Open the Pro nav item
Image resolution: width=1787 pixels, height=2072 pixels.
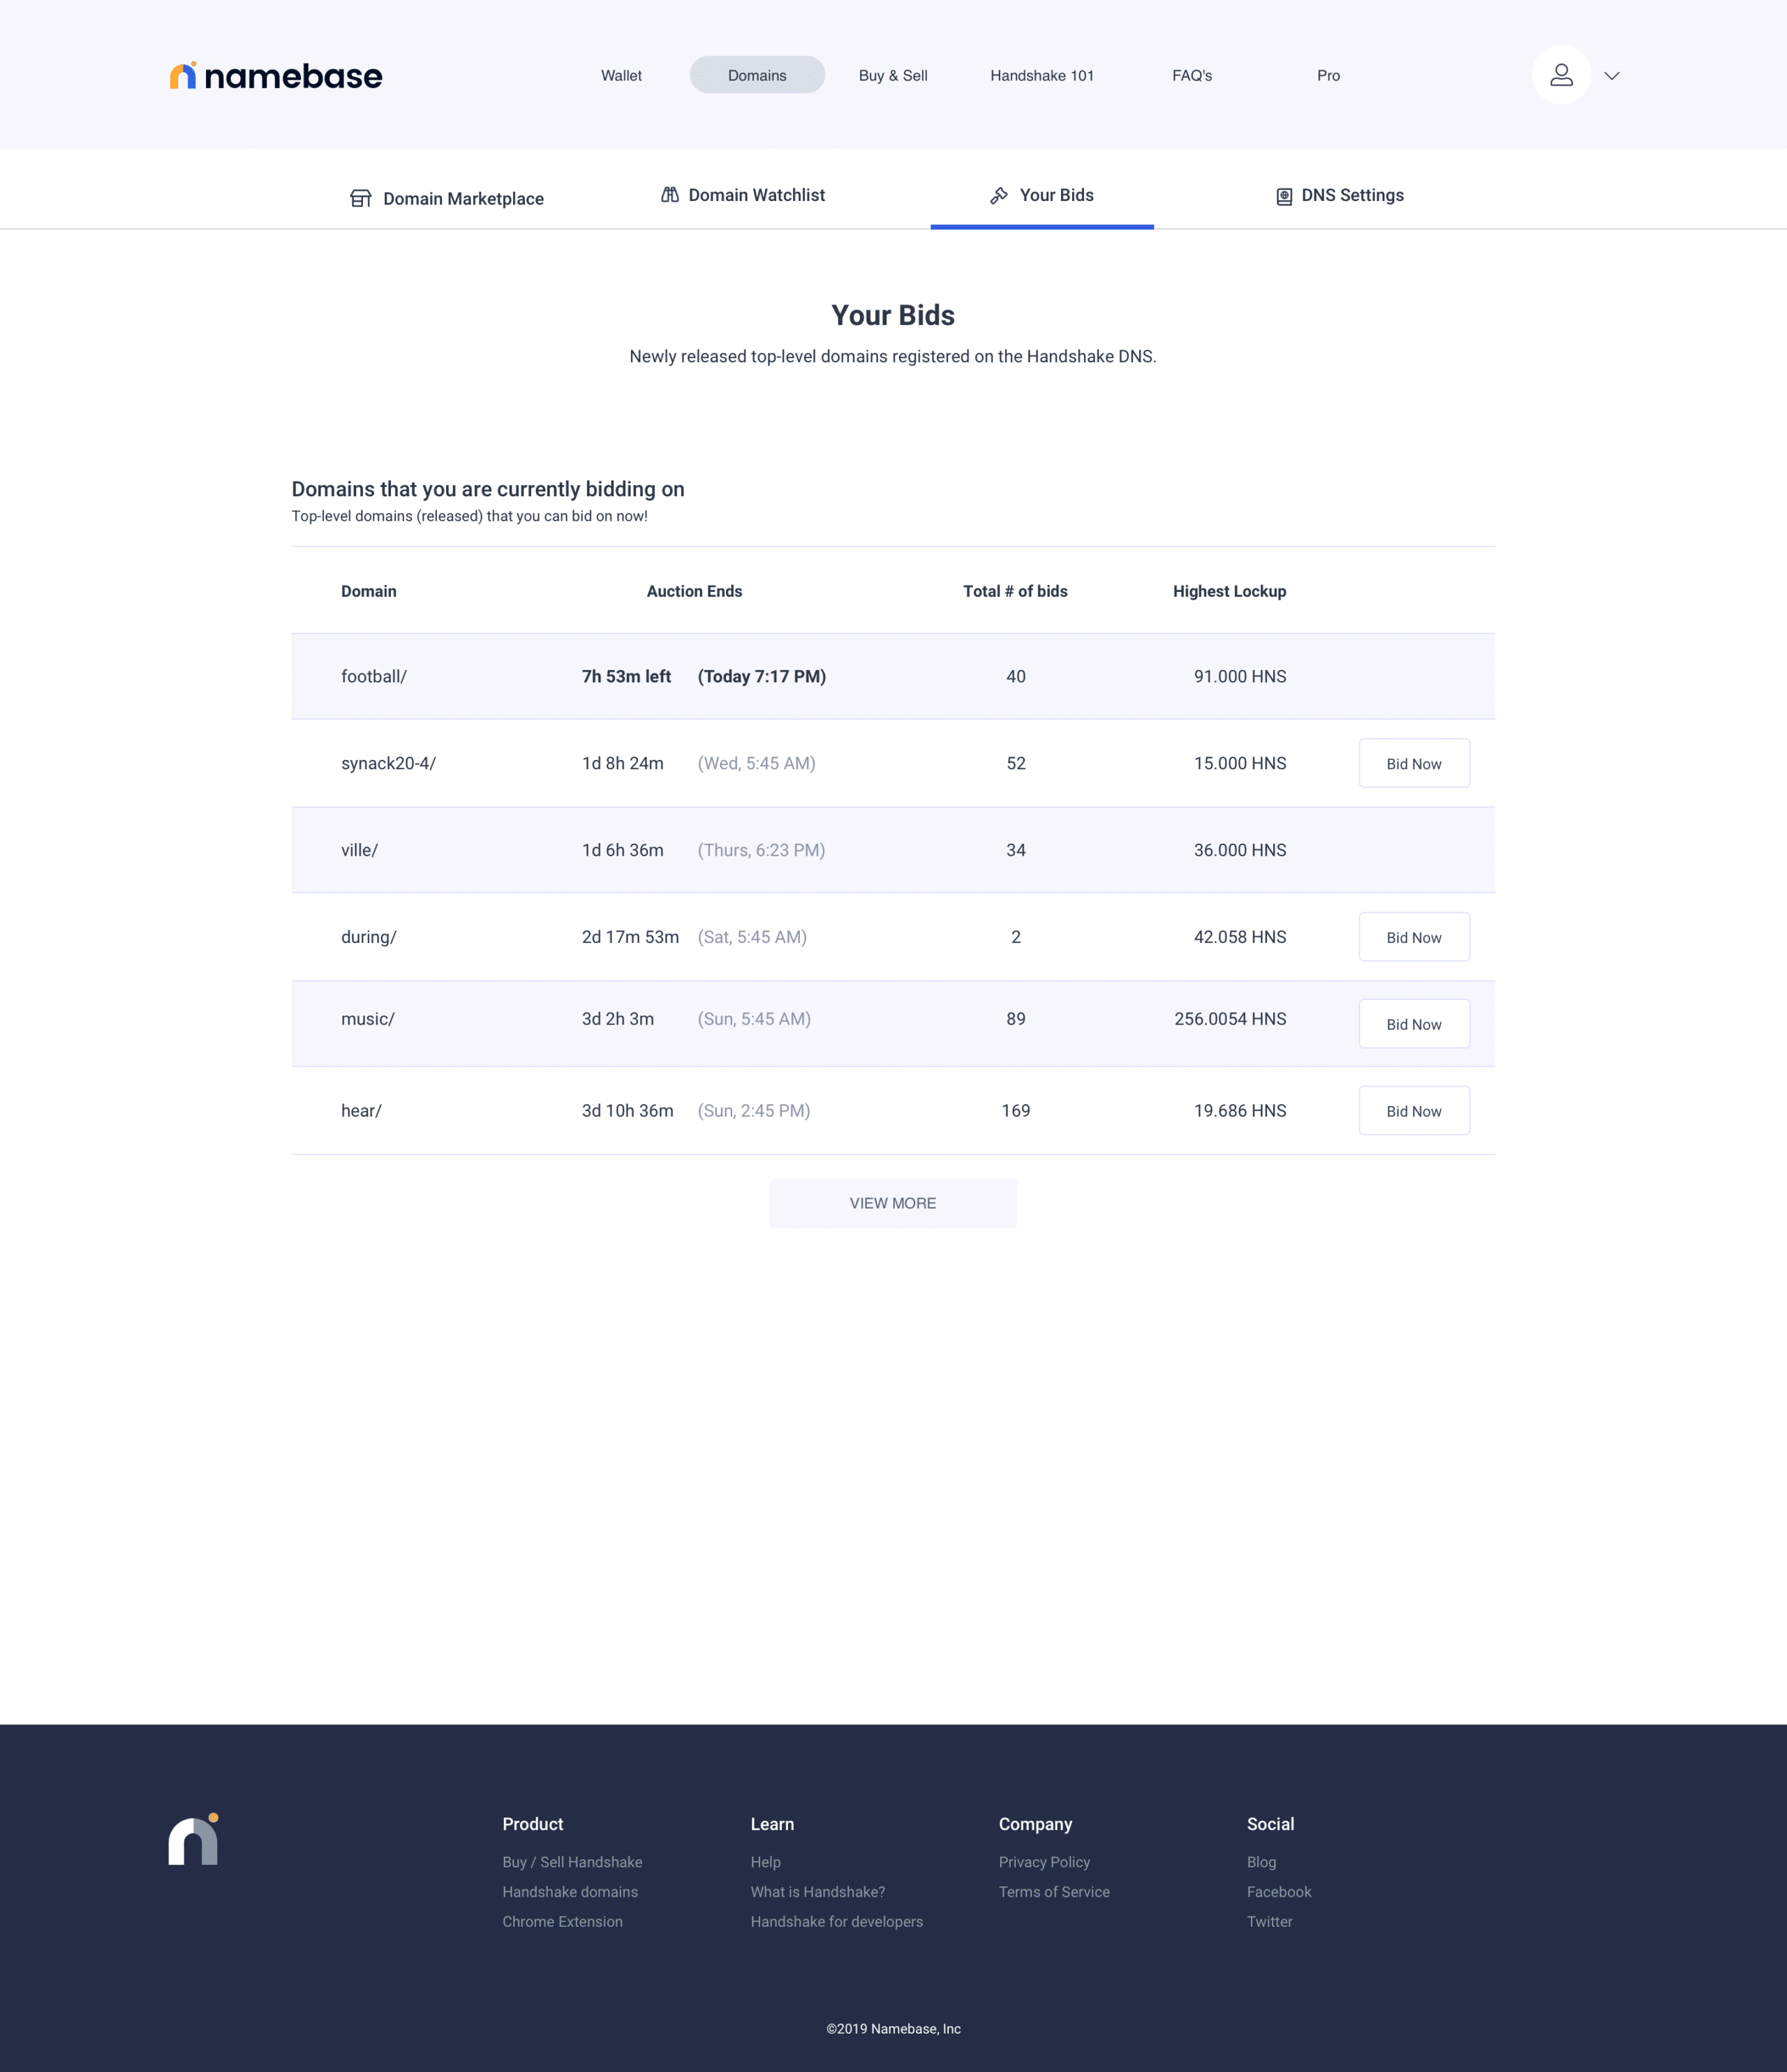pos(1328,75)
